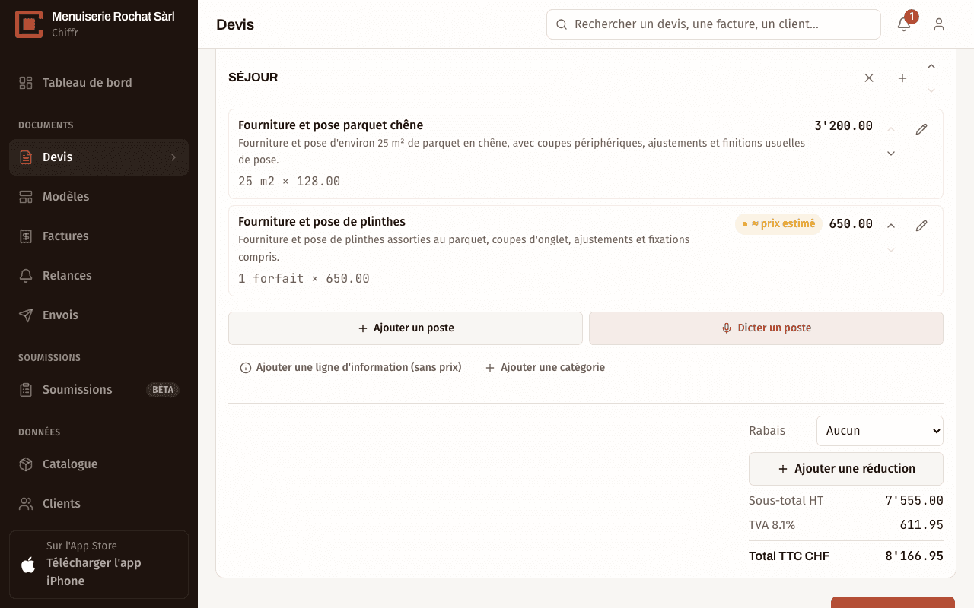The image size is (974, 608).
Task: Add item with plus icon in SÉJOUR header
Action: 902,78
